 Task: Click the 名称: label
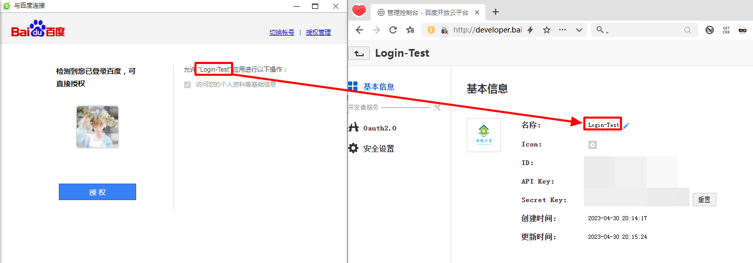531,125
